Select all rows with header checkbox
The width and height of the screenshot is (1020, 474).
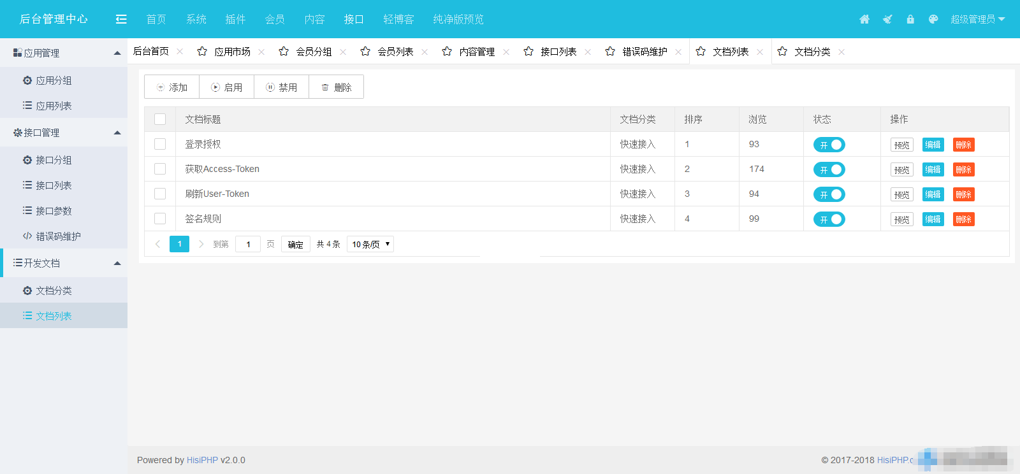[160, 119]
